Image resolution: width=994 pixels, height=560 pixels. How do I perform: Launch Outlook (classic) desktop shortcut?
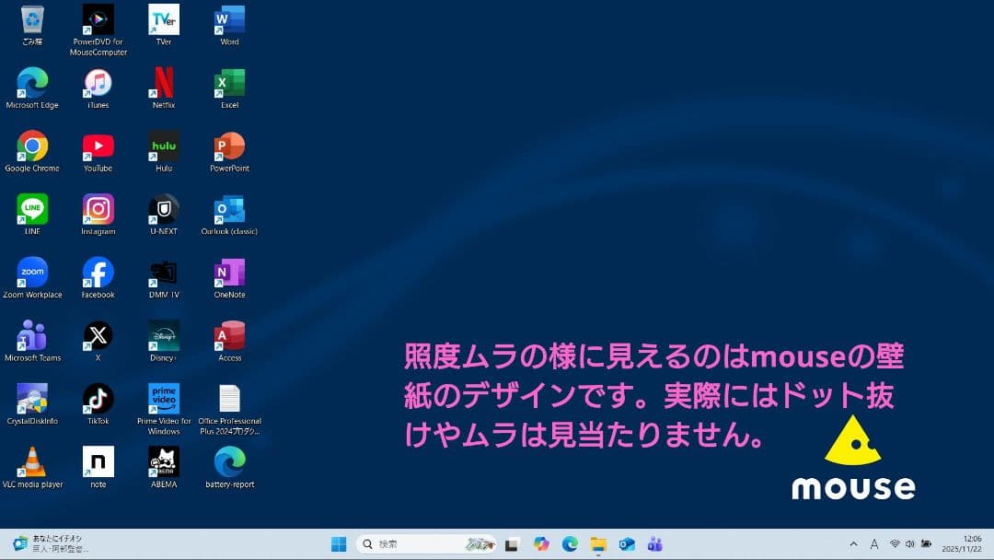[229, 215]
